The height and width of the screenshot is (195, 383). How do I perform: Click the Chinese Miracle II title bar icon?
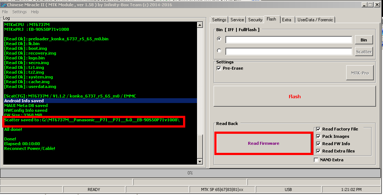click(3, 5)
